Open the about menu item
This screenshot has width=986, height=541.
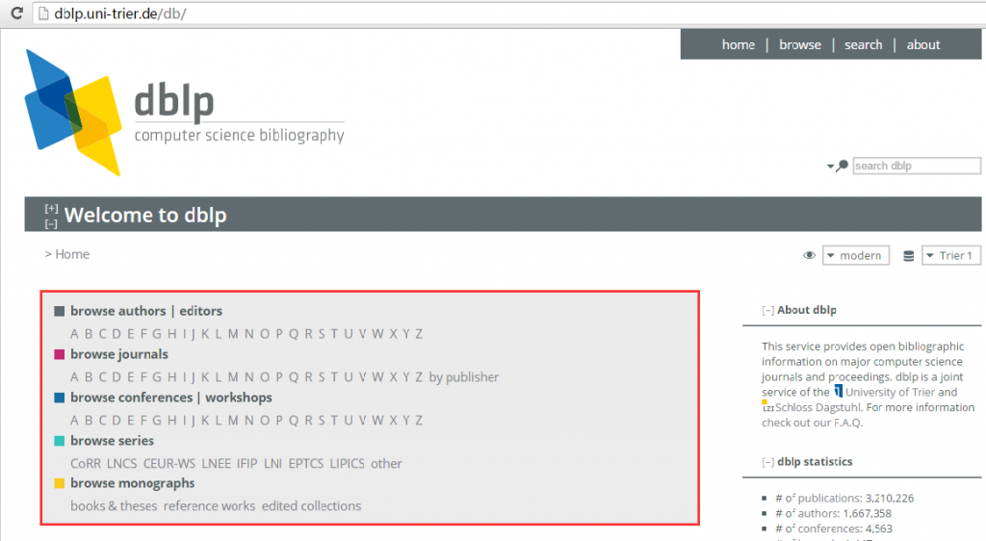[x=923, y=44]
